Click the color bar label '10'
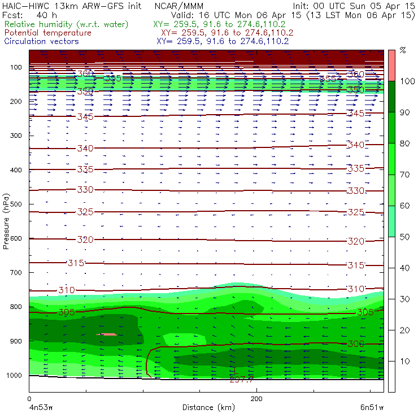 (404, 362)
